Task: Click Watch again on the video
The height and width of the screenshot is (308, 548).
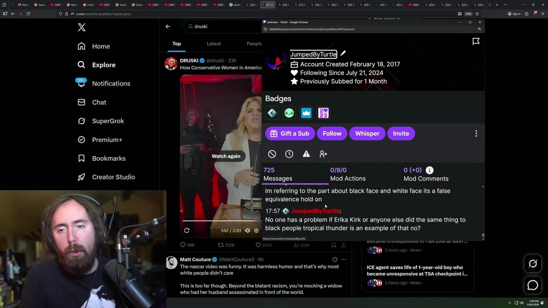Action: pyautogui.click(x=226, y=156)
